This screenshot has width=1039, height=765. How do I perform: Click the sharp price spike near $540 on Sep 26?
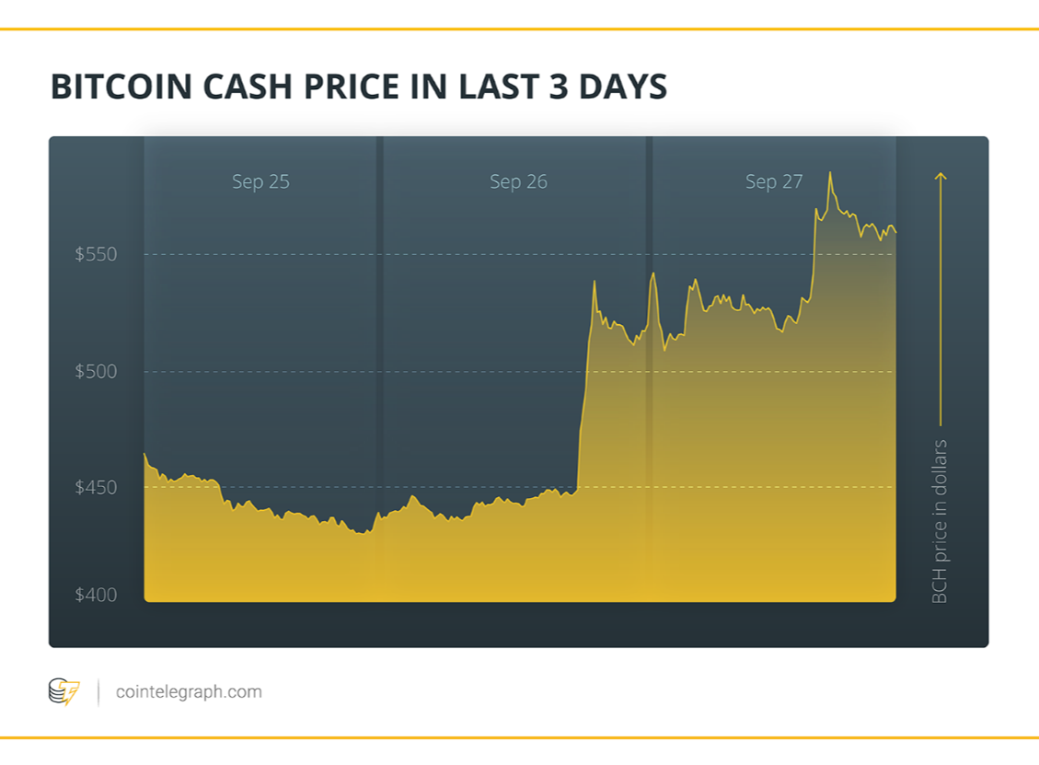[595, 282]
